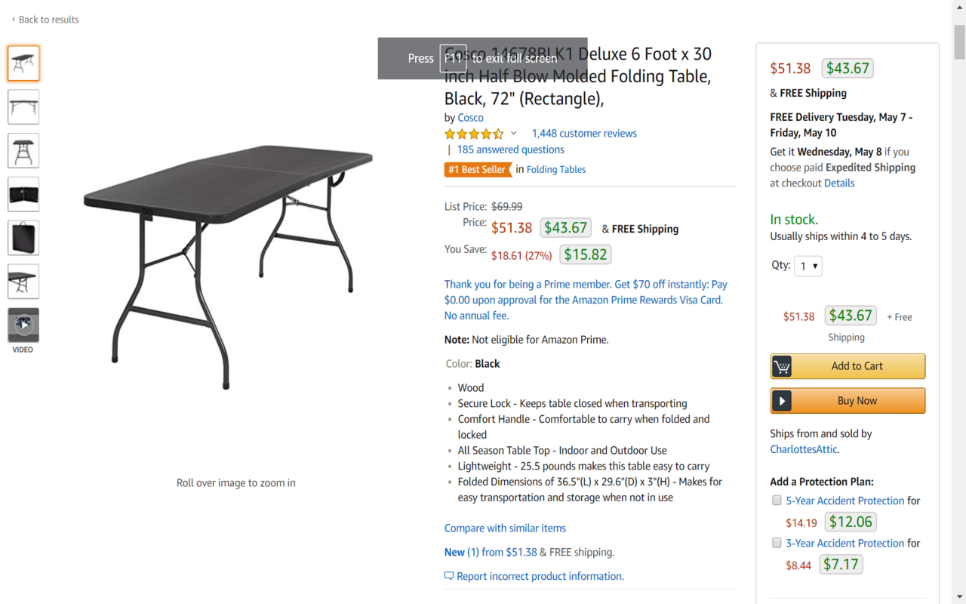Image resolution: width=966 pixels, height=604 pixels.
Task: Click the speech bubble report icon
Action: point(449,576)
